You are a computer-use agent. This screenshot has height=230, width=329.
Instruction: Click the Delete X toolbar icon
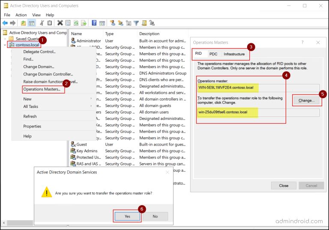pyautogui.click(x=60, y=23)
